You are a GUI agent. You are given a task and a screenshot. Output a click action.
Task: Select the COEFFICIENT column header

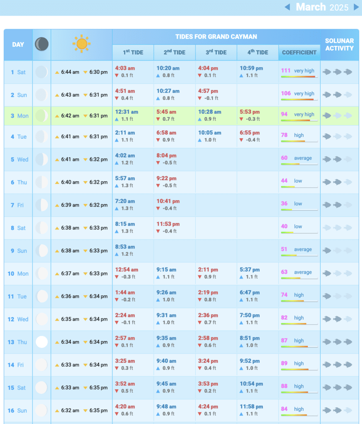299,53
